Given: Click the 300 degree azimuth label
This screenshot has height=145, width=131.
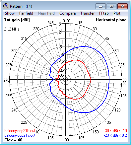Looking at the screenshot, I should click(x=14, y=51).
